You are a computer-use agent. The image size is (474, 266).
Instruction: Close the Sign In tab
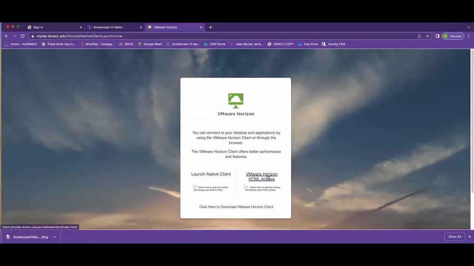81,27
